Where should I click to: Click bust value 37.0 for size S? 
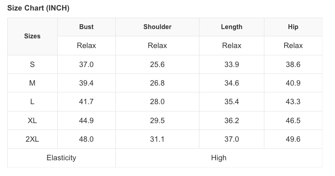86,65
